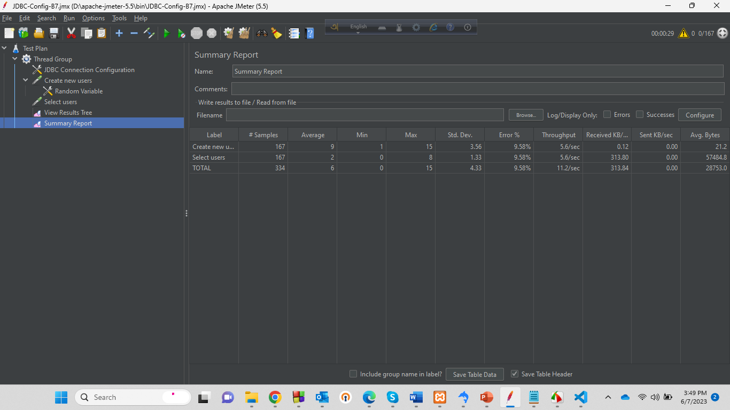Save the test plan with the disk icon
This screenshot has width=730, height=410.
coord(54,33)
